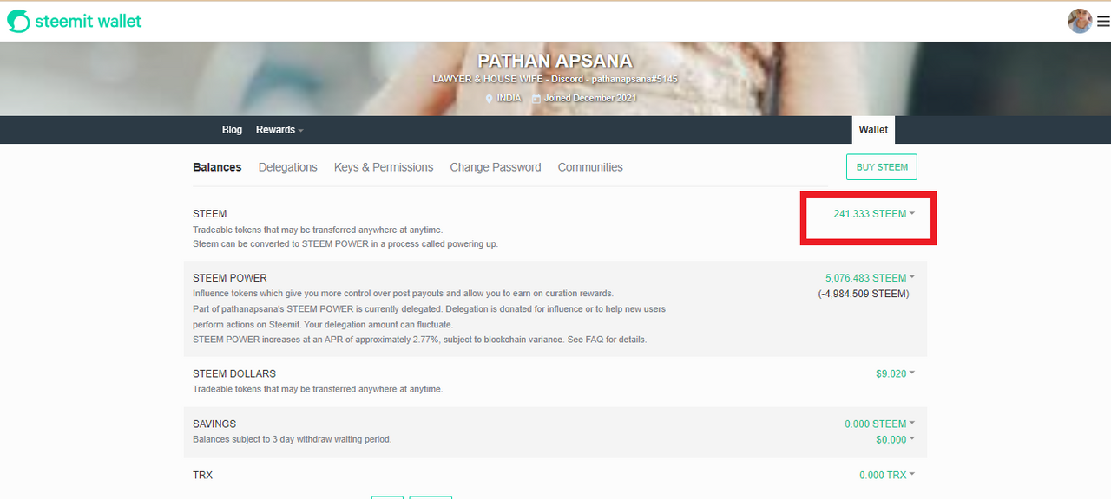The height and width of the screenshot is (499, 1111).
Task: Open the 0.000 STEEM savings dropdown
Action: coord(880,424)
